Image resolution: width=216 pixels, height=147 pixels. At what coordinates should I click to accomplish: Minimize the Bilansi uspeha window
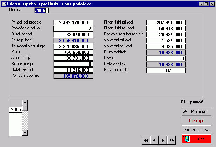pyautogui.click(x=201, y=4)
